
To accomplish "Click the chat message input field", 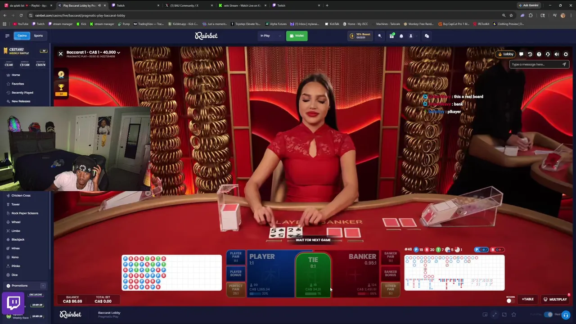I will click(x=535, y=64).
